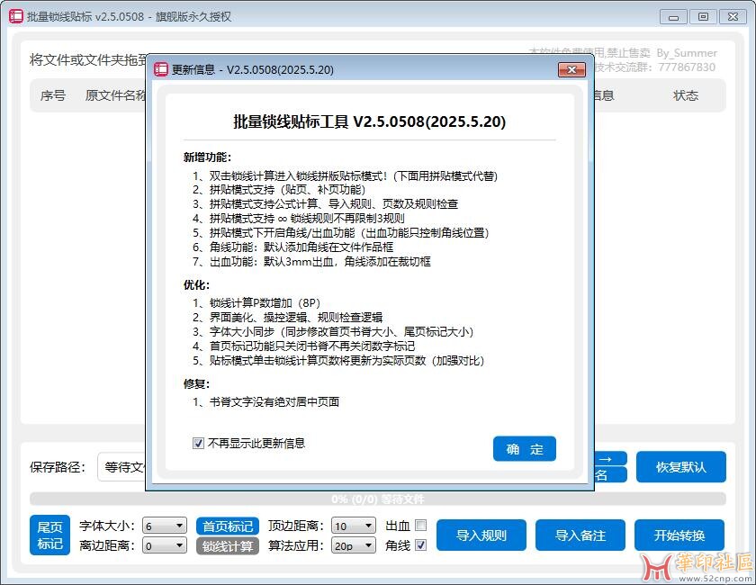Click the 导入规则 import rules button

(481, 535)
